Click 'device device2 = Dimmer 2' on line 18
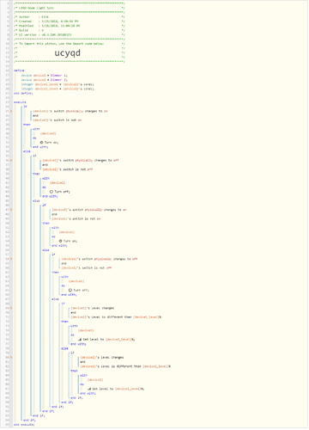The height and width of the screenshot is (430, 309). (x=45, y=80)
